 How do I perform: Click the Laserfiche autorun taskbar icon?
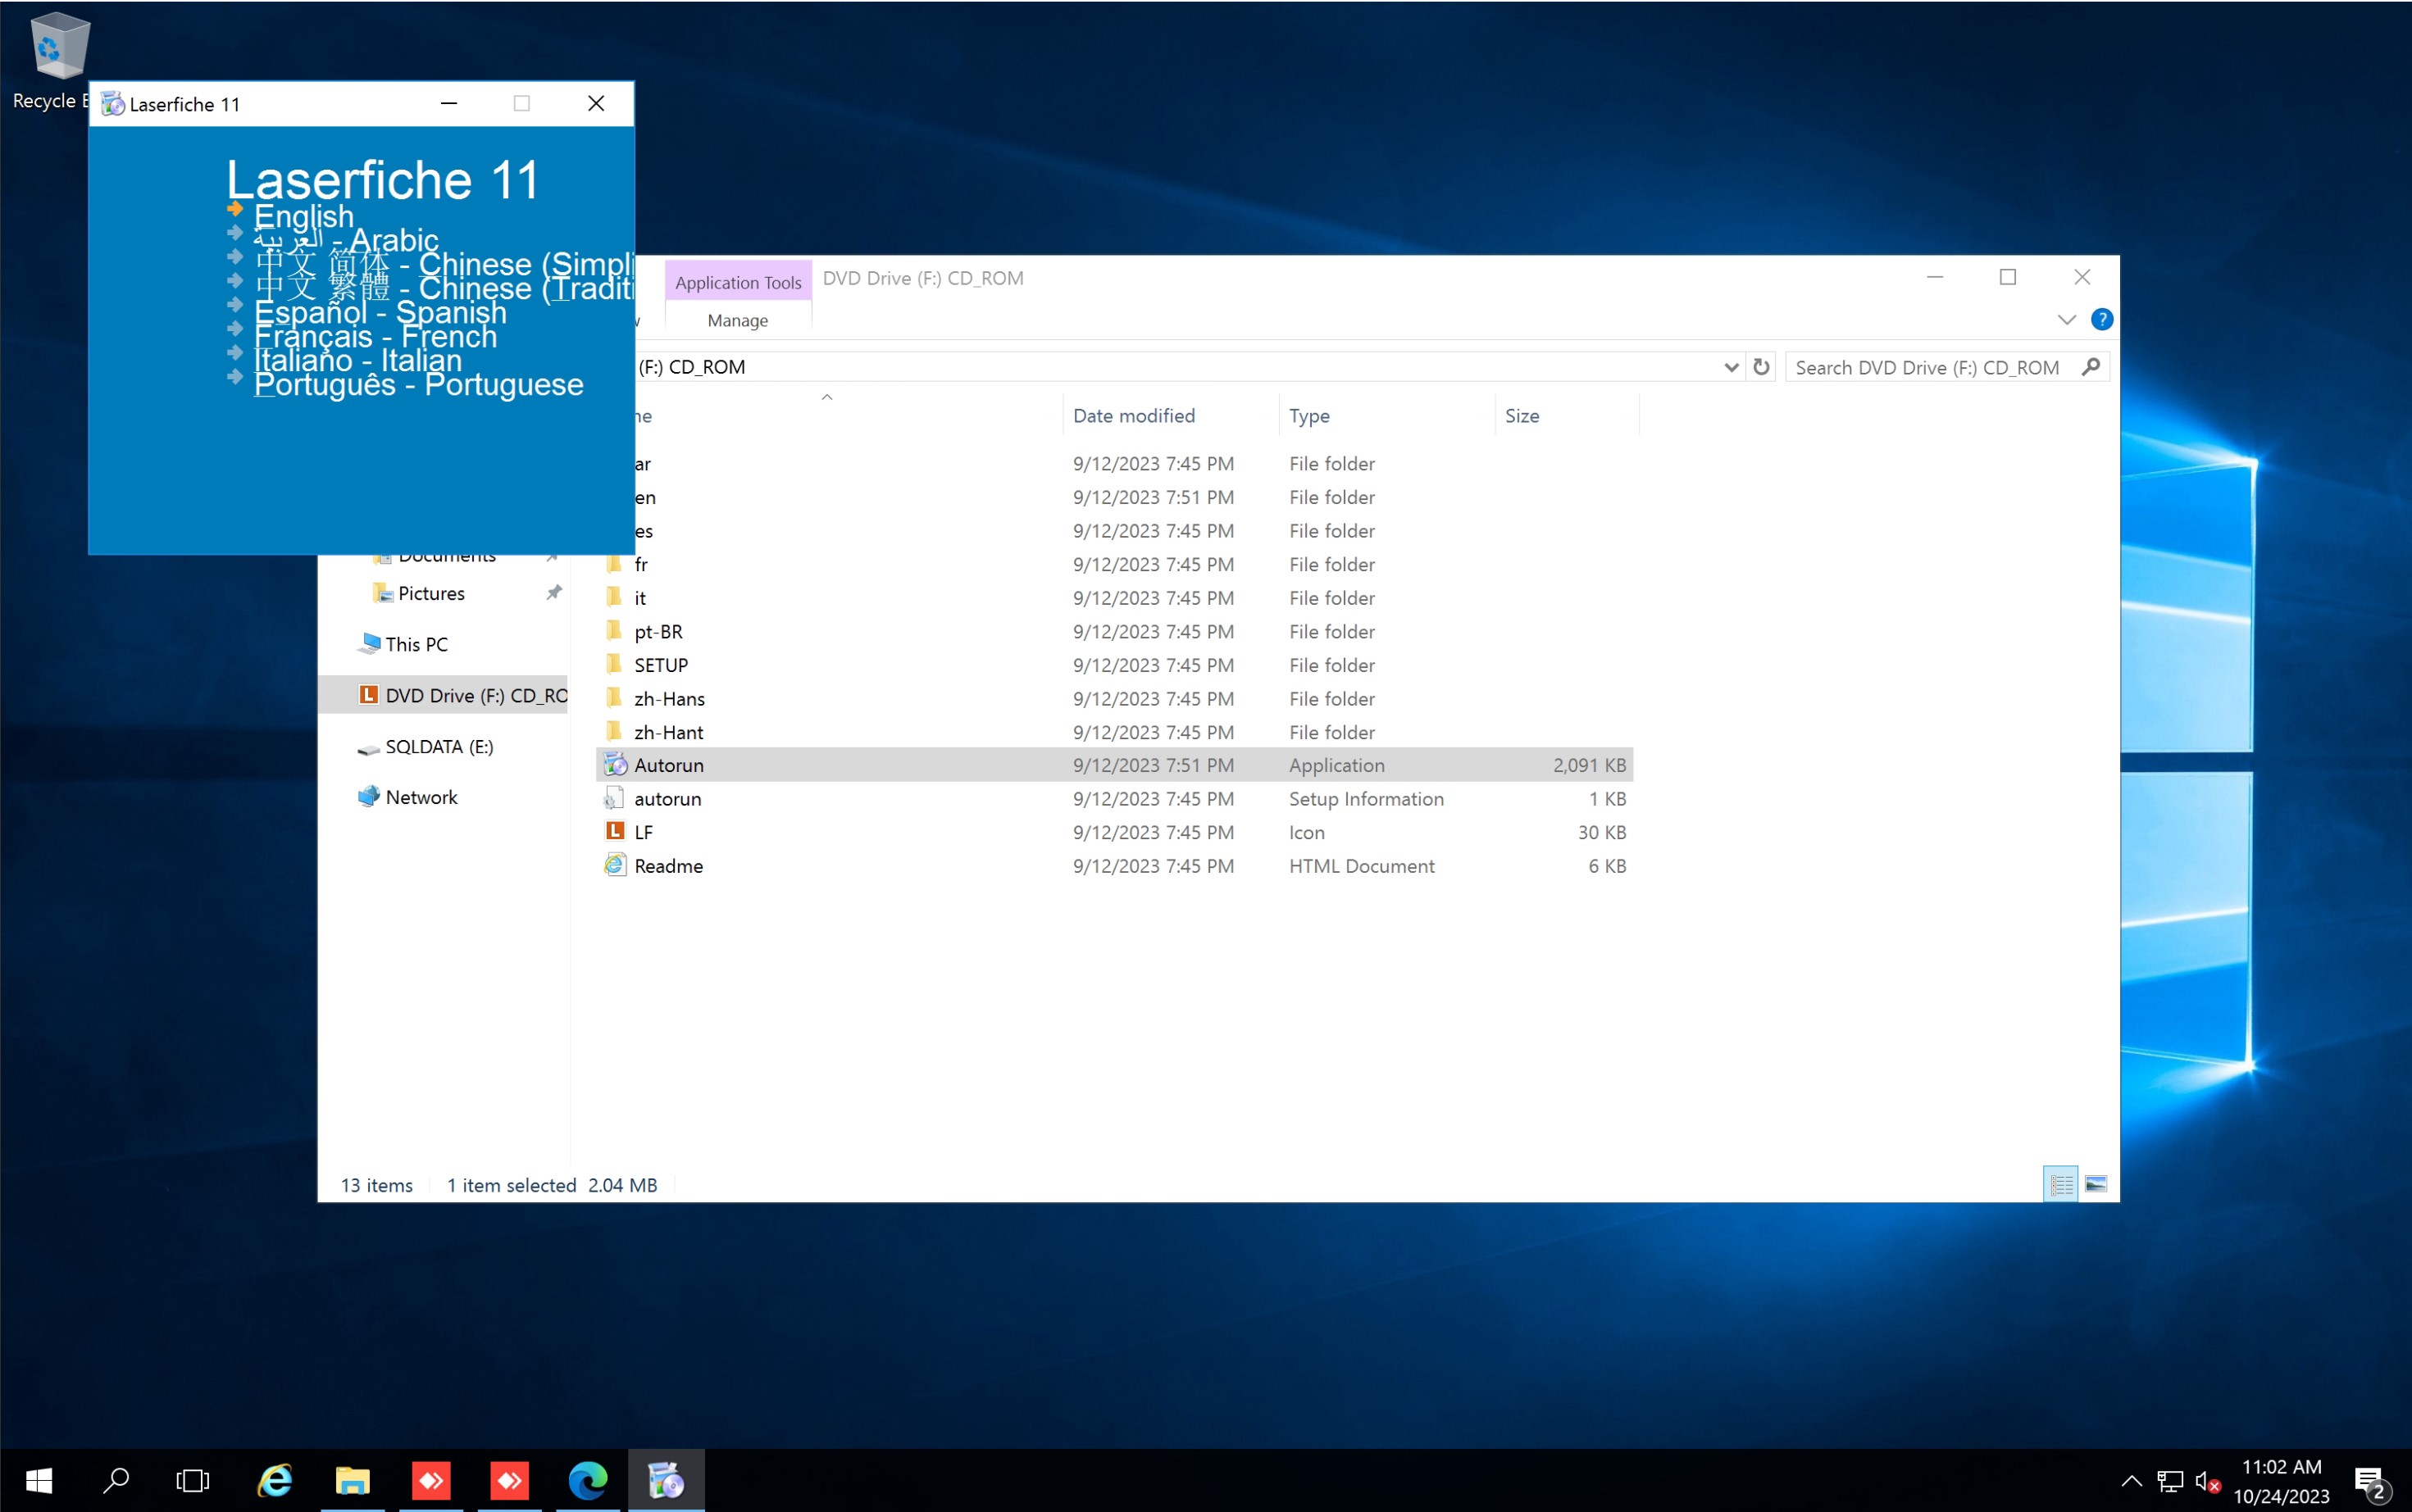pyautogui.click(x=667, y=1480)
